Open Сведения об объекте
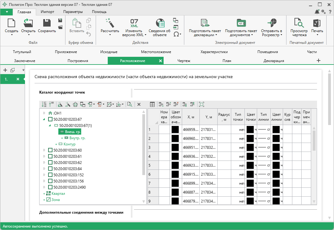Viewport: 334px width, 230px height. 160,23
